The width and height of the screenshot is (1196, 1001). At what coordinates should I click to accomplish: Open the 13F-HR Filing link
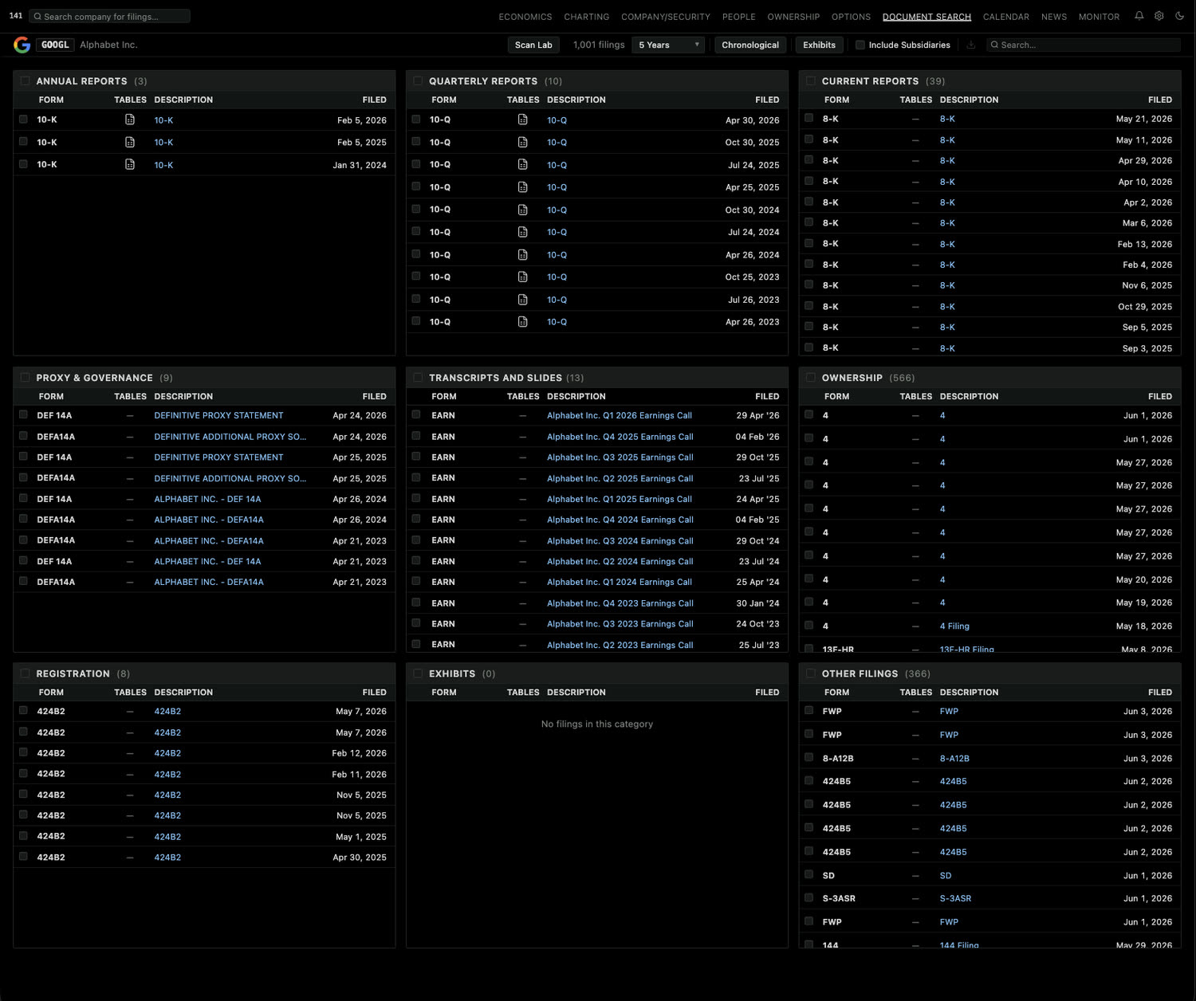coord(967,649)
